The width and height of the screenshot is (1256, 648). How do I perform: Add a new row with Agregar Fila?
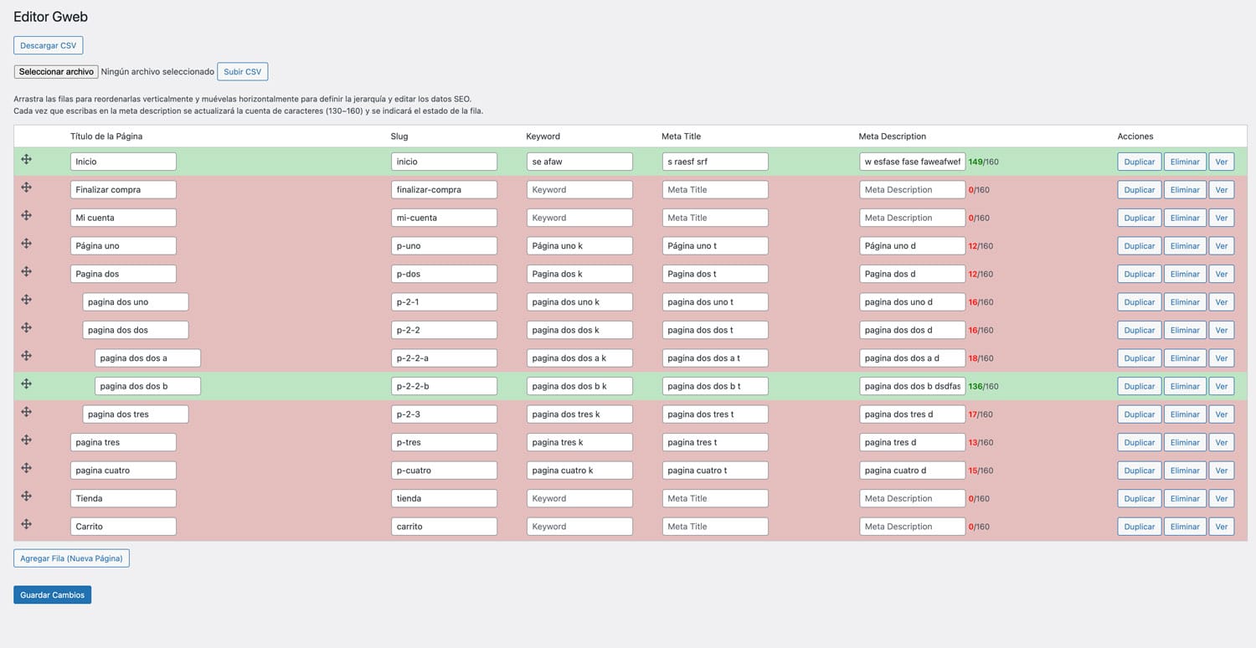71,558
